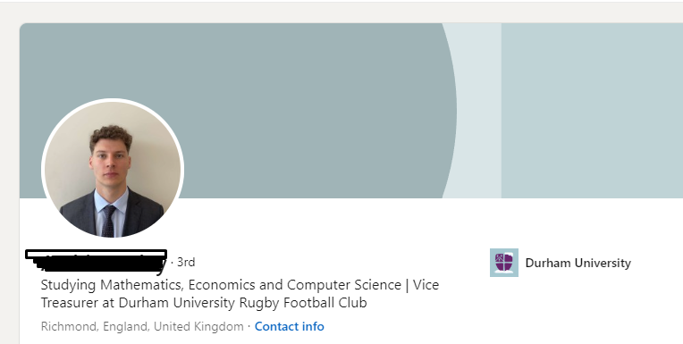The image size is (683, 344).
Task: Click the blue shirt and tie in photo
Action: point(110,214)
